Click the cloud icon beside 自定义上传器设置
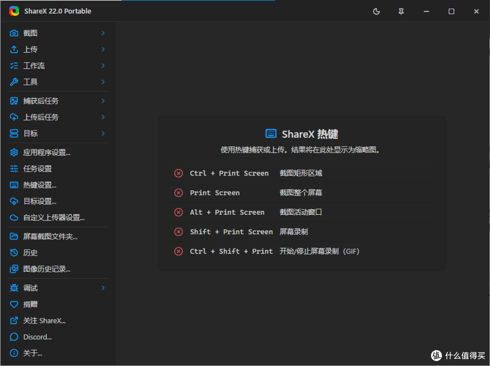The height and width of the screenshot is (366, 490). tap(14, 217)
